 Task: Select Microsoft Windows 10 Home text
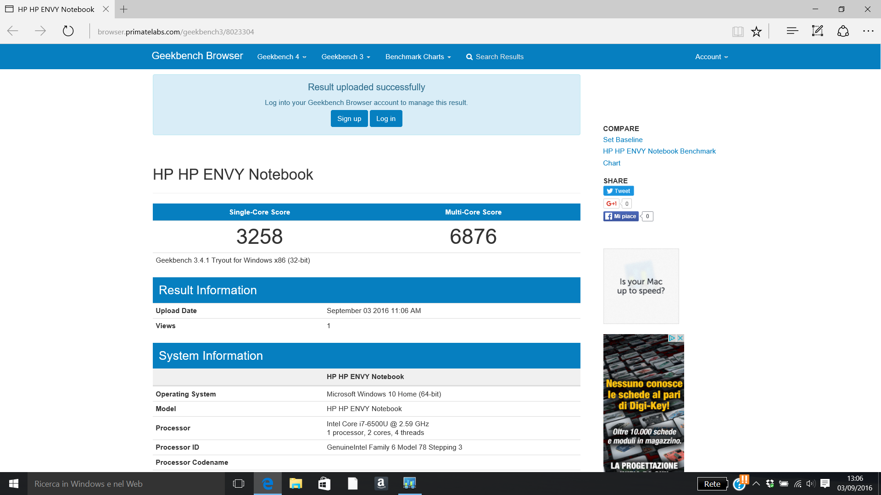pyautogui.click(x=384, y=394)
